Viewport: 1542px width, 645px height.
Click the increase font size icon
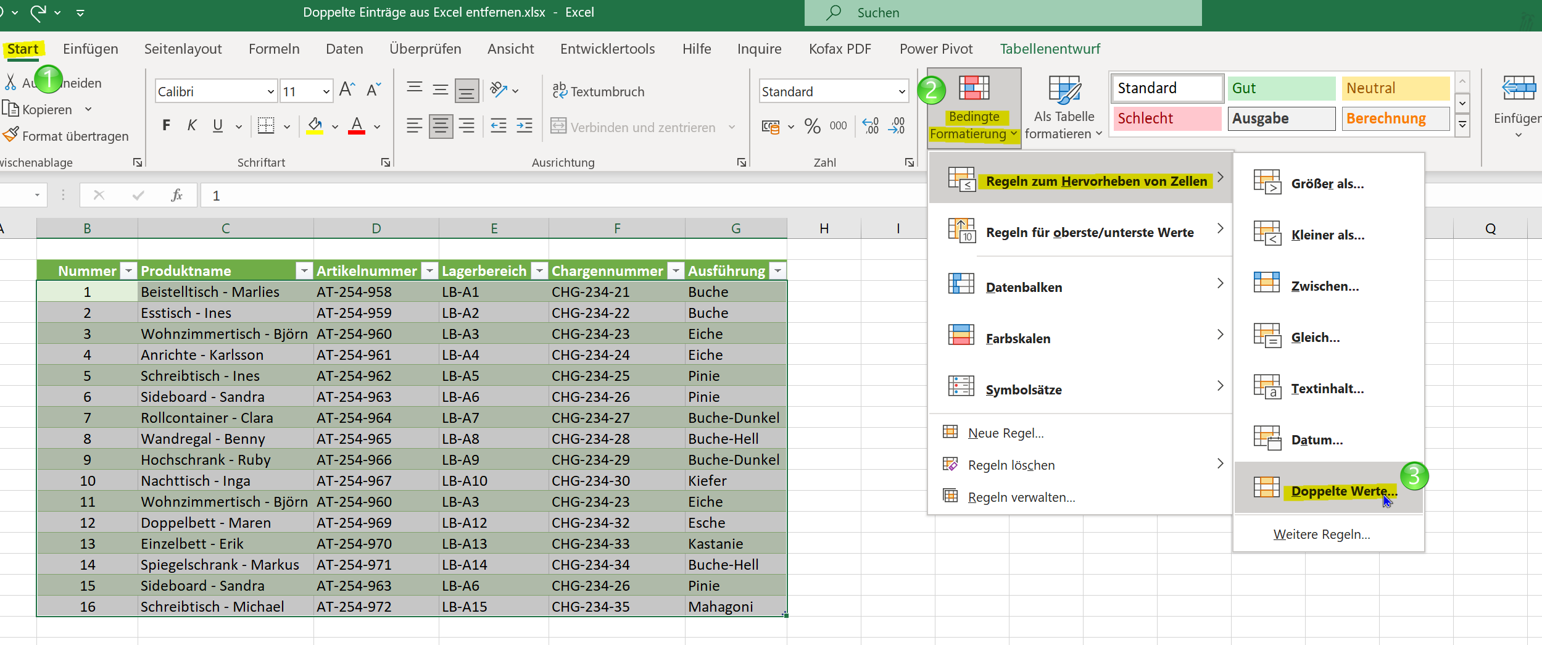tap(347, 91)
